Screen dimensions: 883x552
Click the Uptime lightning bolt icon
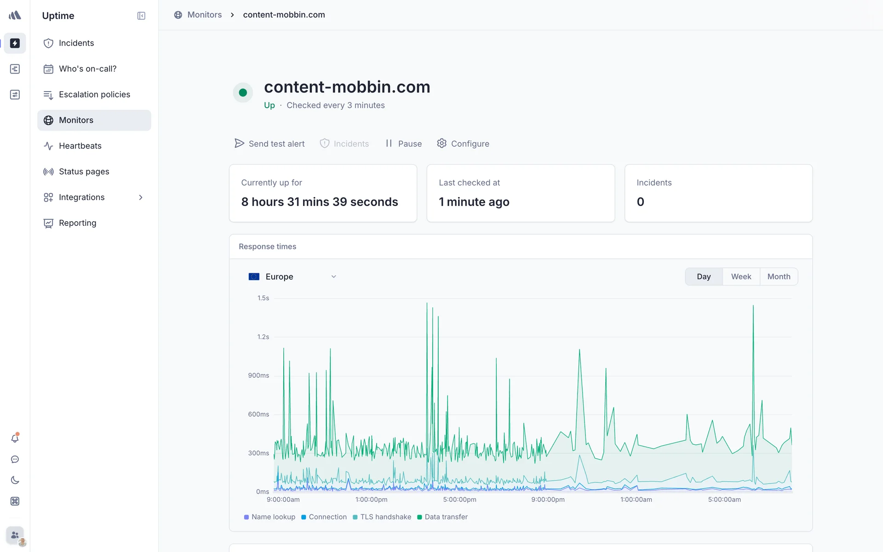click(15, 43)
